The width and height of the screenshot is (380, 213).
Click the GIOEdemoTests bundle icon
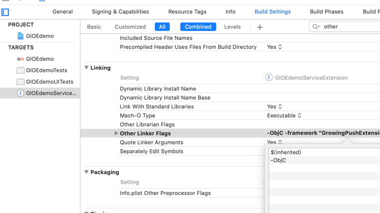click(20, 70)
